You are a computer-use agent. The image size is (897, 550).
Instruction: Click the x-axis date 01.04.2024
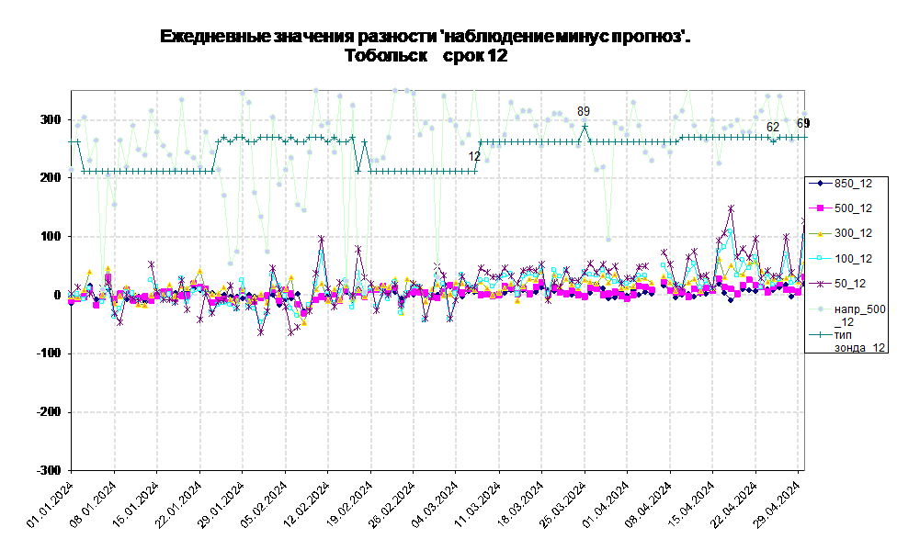(x=607, y=505)
